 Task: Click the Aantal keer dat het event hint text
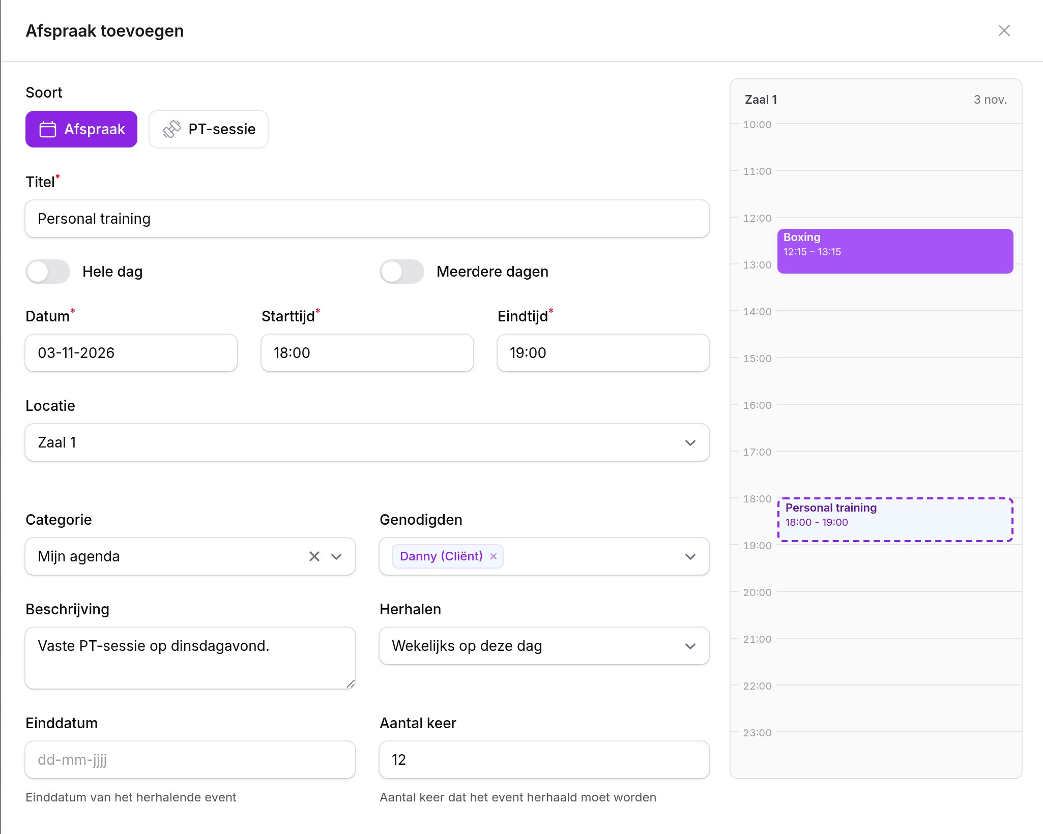(x=518, y=797)
